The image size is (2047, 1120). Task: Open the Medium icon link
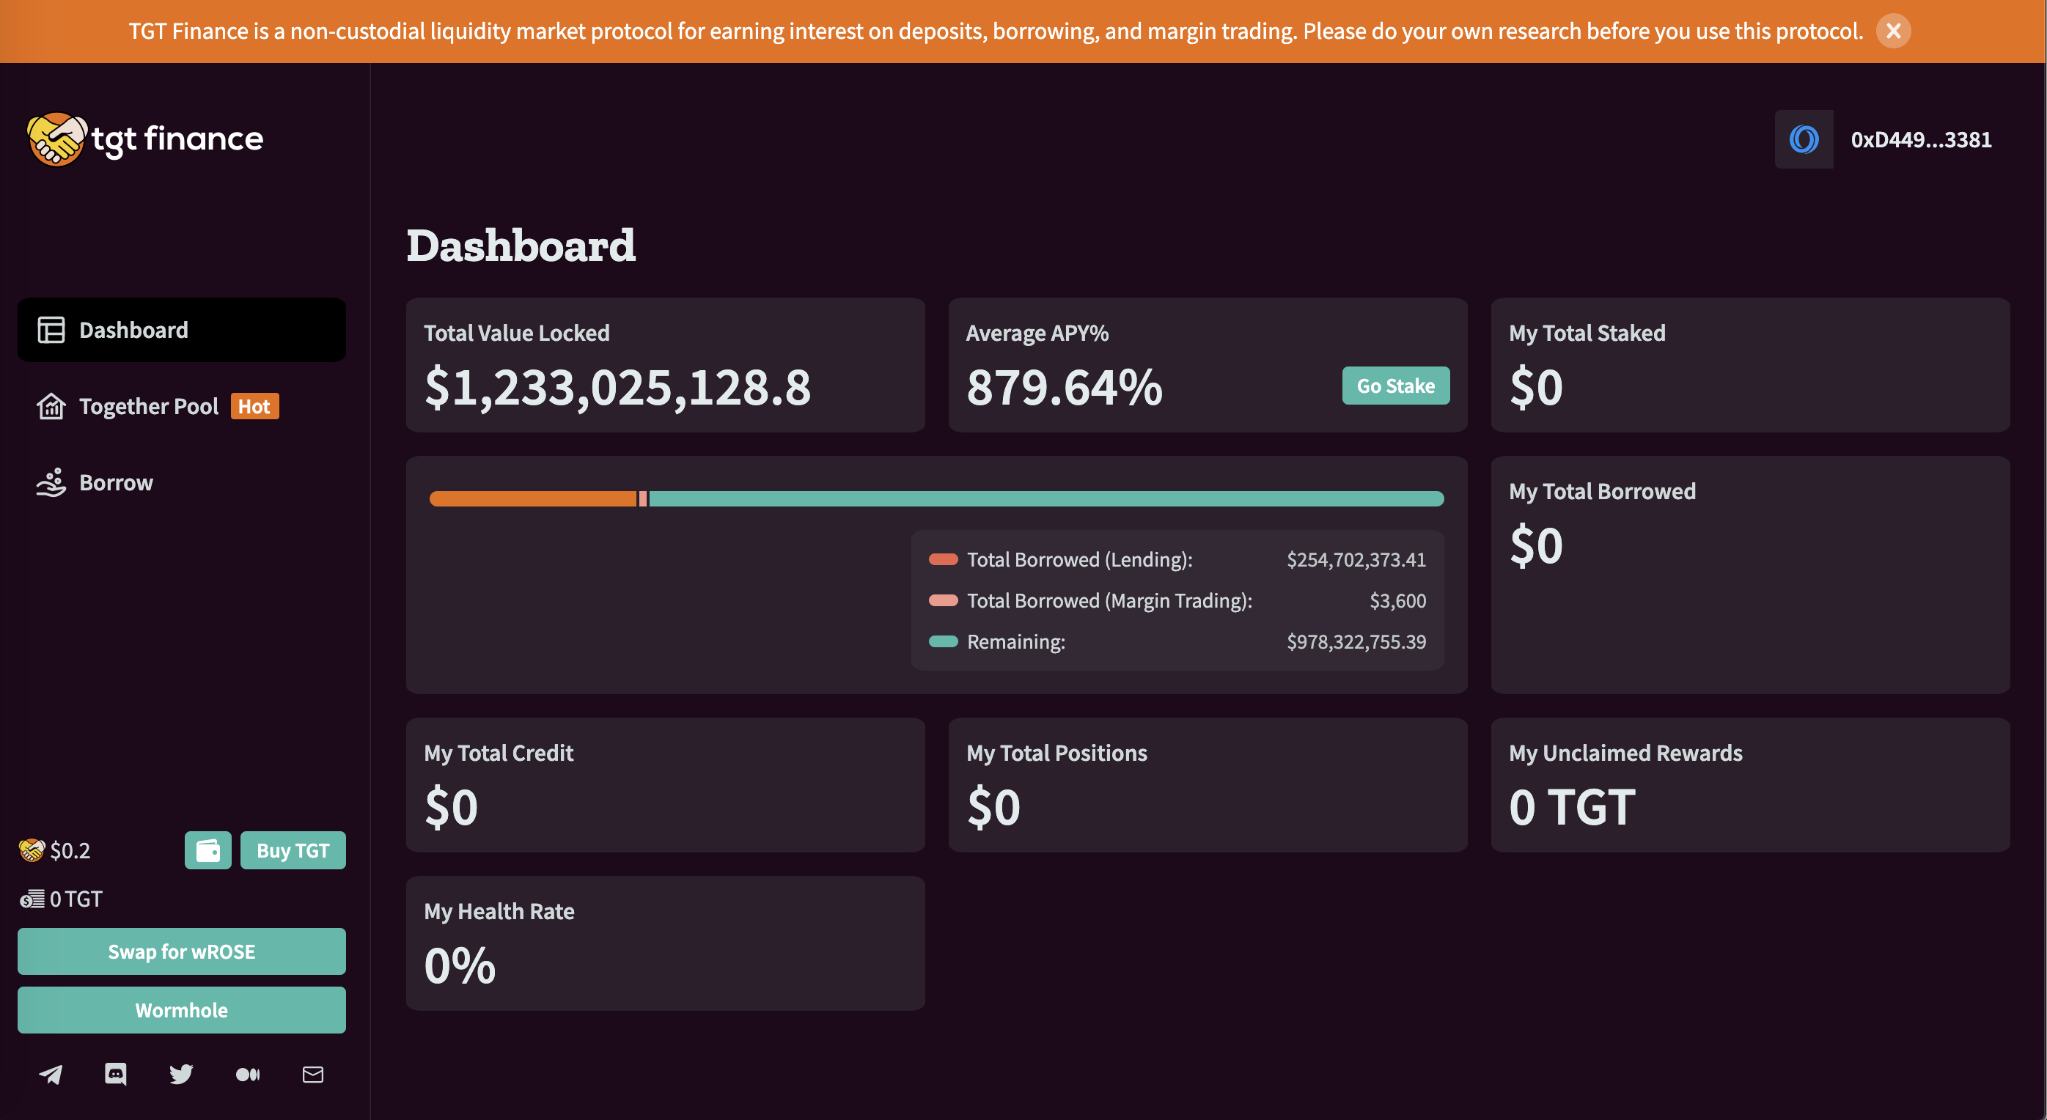click(247, 1074)
